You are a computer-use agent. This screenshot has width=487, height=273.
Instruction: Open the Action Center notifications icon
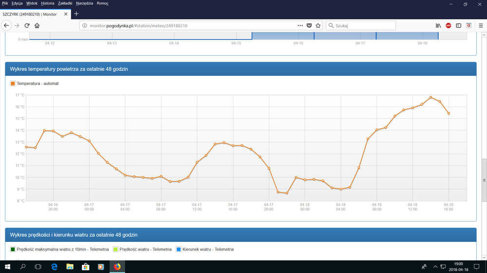pyautogui.click(x=476, y=267)
